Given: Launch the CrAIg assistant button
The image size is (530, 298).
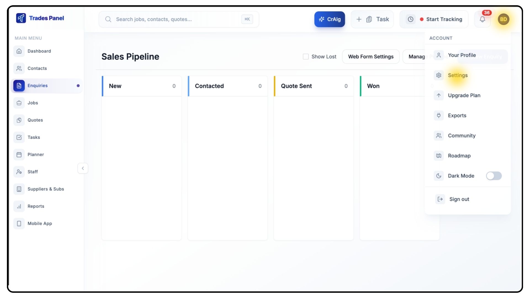Looking at the screenshot, I should (x=329, y=19).
